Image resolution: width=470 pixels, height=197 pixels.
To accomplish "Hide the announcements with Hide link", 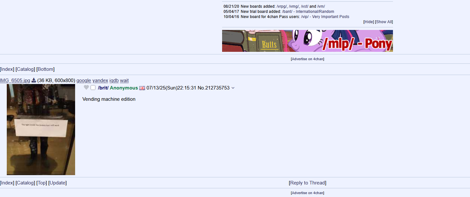I will tap(369, 22).
